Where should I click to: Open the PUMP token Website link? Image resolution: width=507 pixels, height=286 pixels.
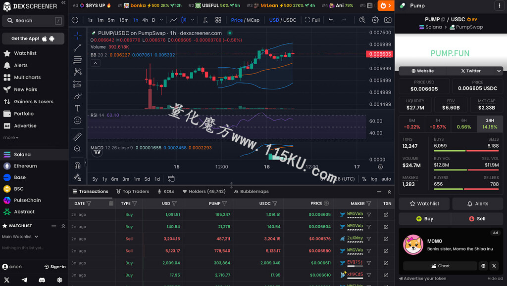(422, 71)
